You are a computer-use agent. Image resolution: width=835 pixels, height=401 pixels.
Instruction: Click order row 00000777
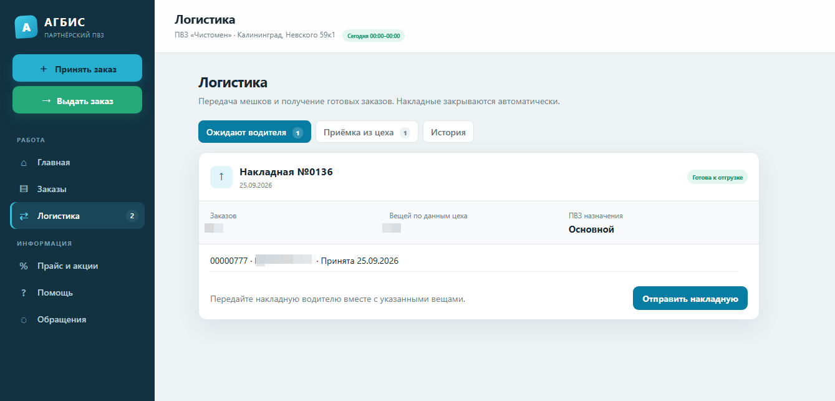point(474,261)
